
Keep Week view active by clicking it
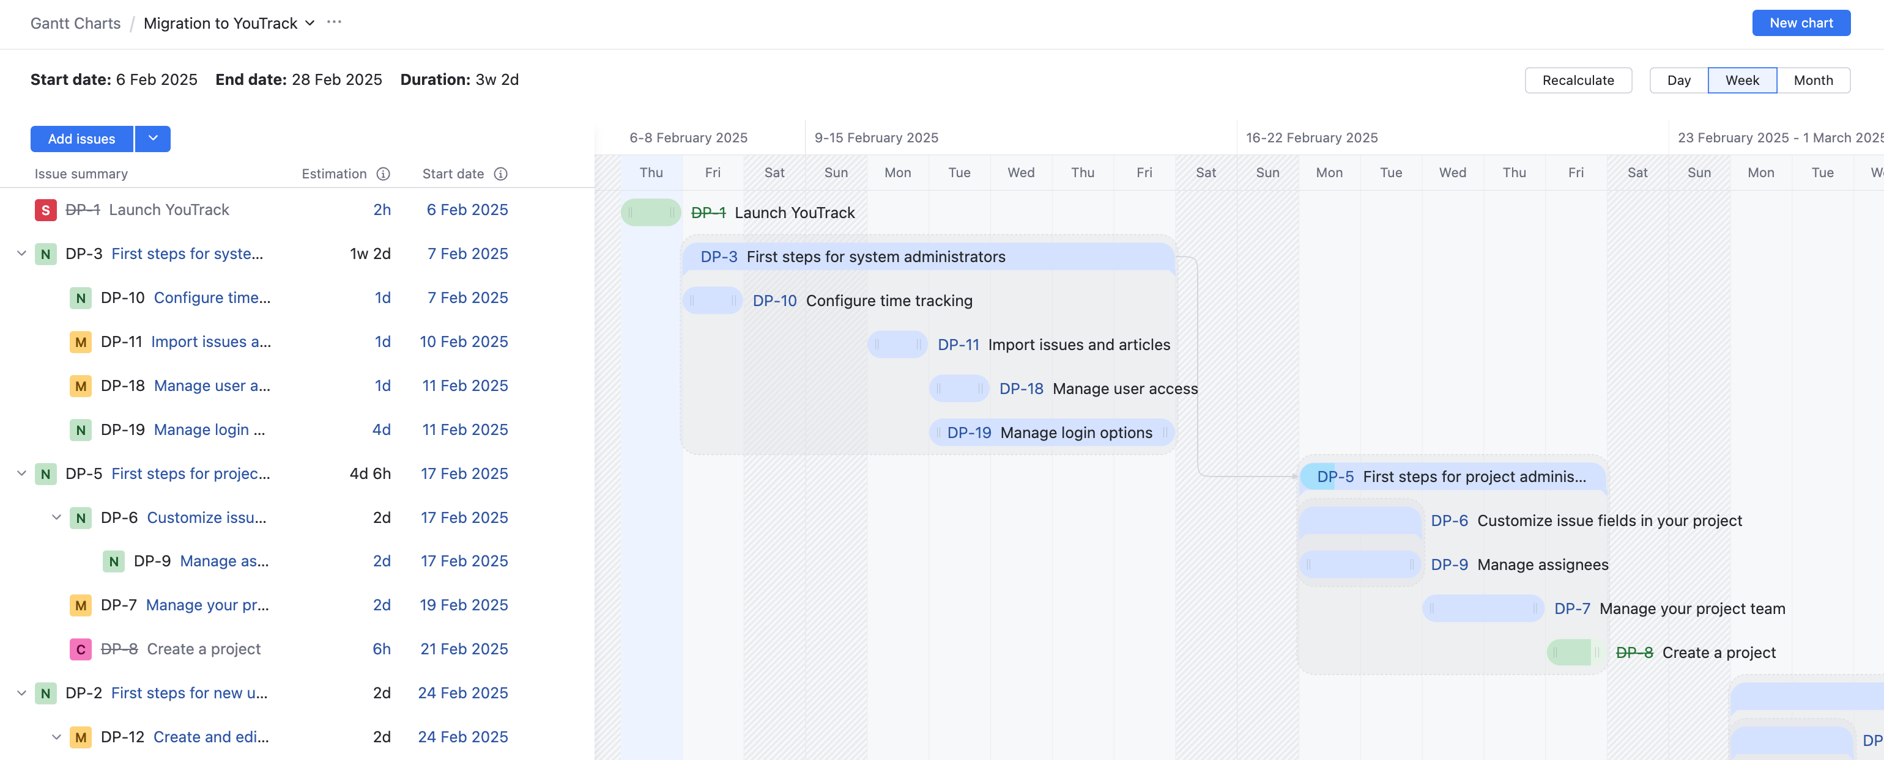pyautogui.click(x=1742, y=81)
